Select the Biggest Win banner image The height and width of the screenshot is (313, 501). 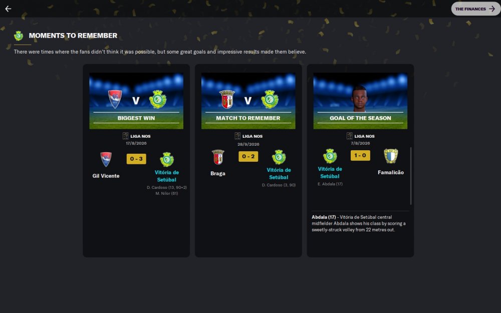click(136, 101)
